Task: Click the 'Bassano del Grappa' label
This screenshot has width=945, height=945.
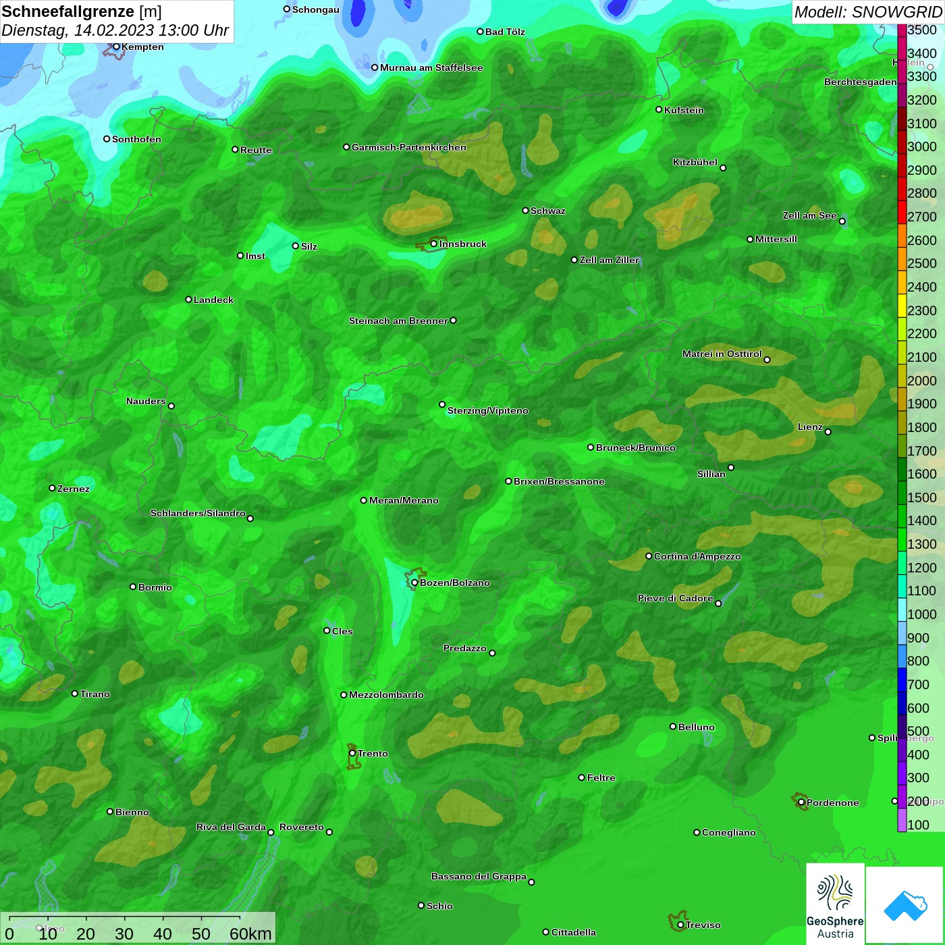Action: tap(479, 876)
